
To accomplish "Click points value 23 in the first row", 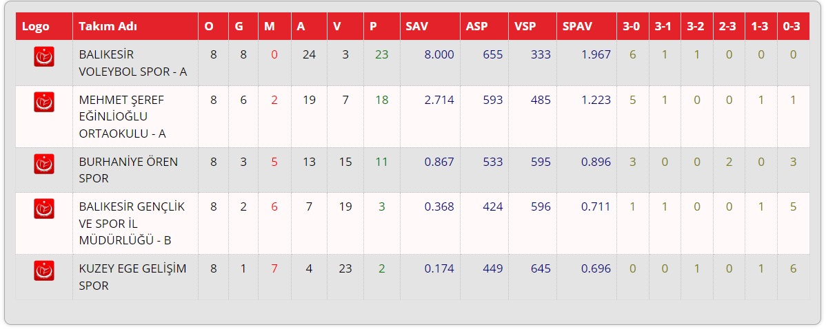I will tap(382, 54).
